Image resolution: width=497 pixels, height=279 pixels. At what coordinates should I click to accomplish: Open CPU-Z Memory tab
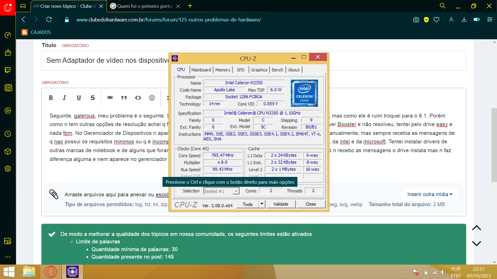tap(223, 70)
